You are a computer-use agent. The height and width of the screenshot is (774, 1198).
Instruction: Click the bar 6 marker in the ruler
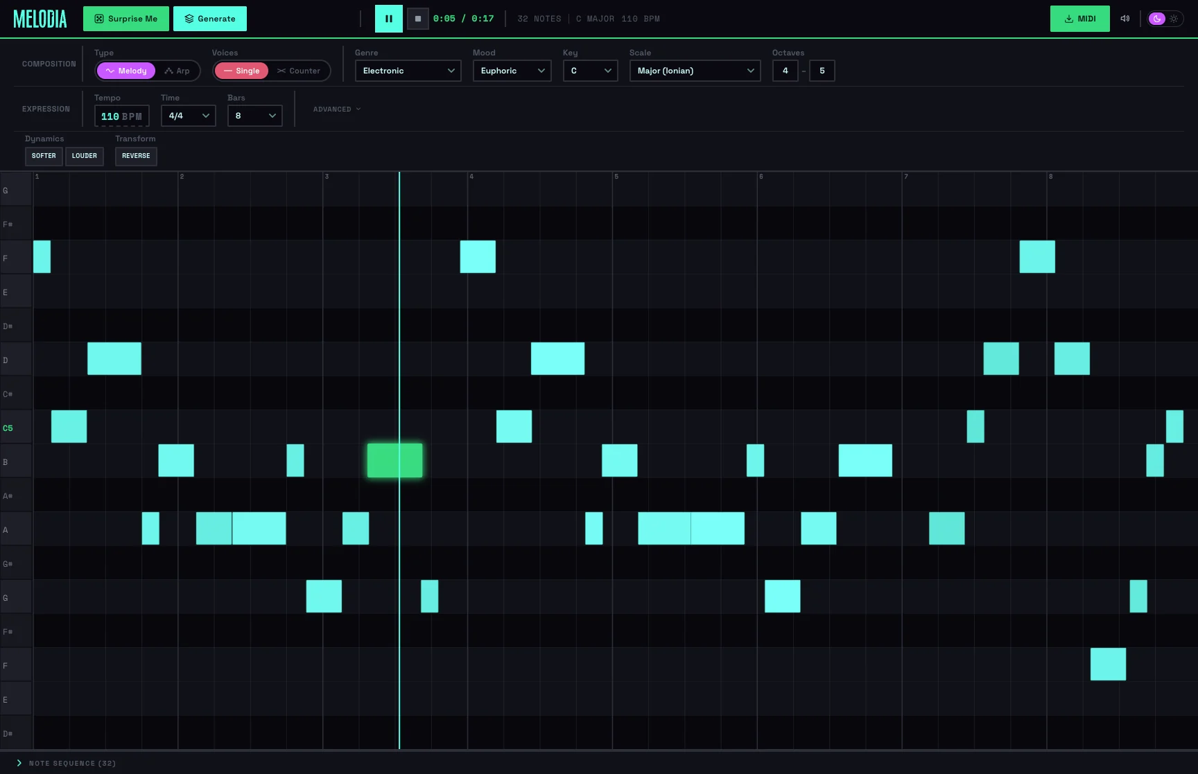click(x=761, y=177)
